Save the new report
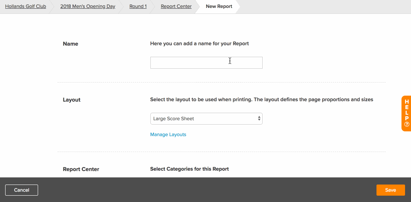This screenshot has height=202, width=411. (390, 190)
